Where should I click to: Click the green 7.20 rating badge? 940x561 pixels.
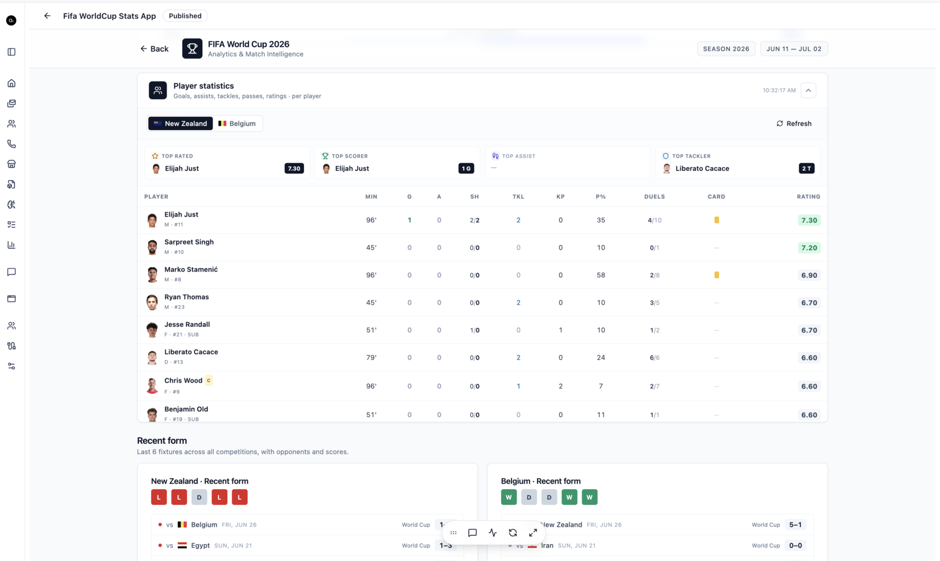pos(809,247)
